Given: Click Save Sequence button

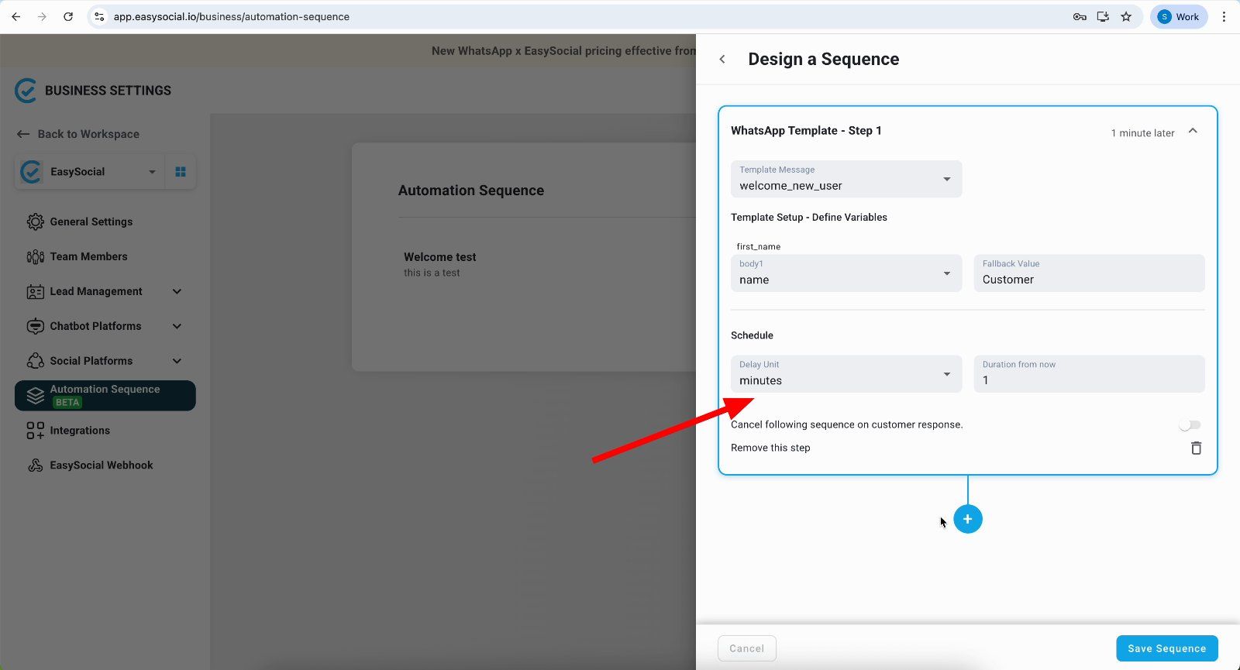Looking at the screenshot, I should tap(1167, 648).
